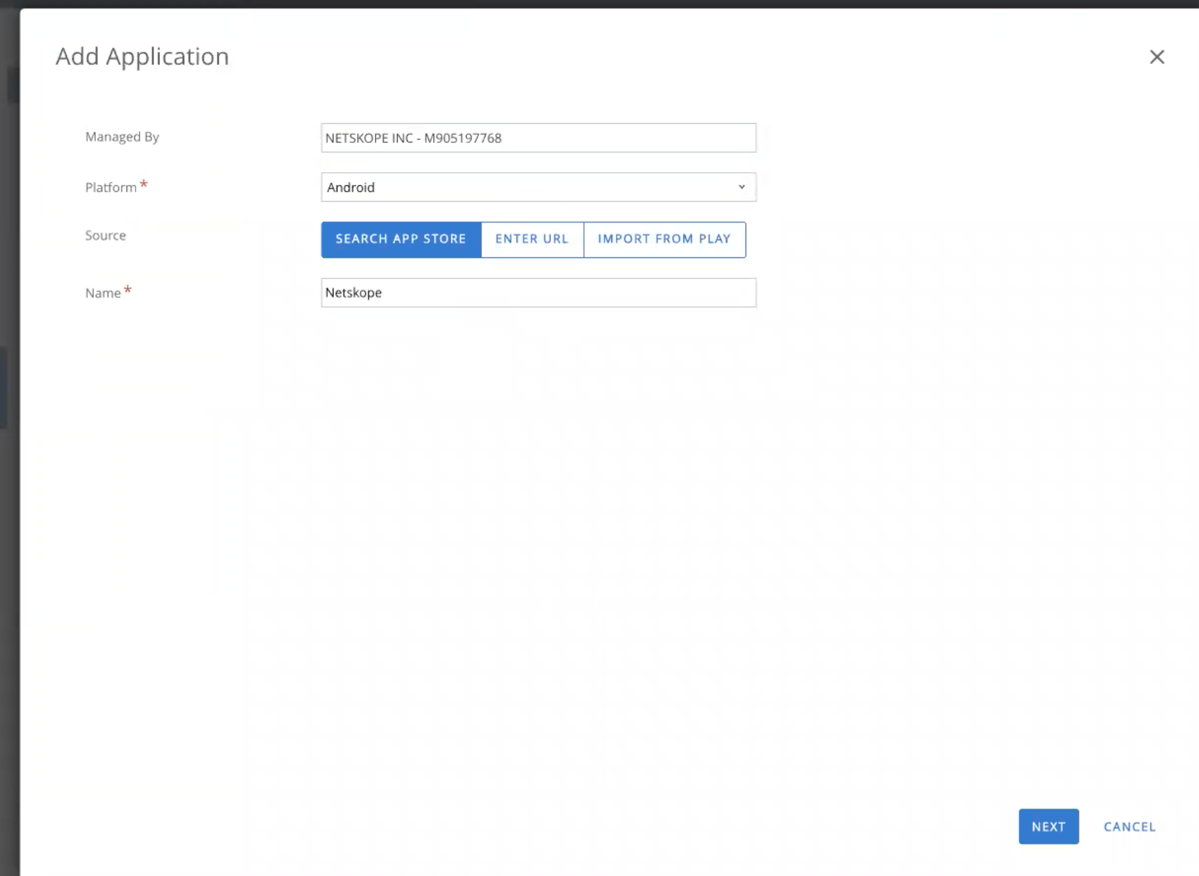Cancel adding the application
The height and width of the screenshot is (876, 1199).
(1129, 827)
